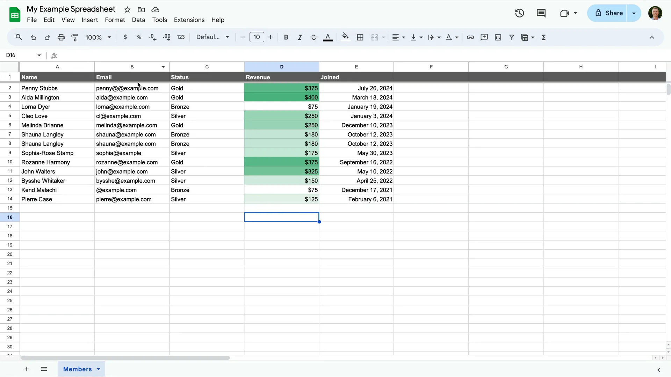Screen dimensions: 671x377
Task: Open version history
Action: coord(519,13)
